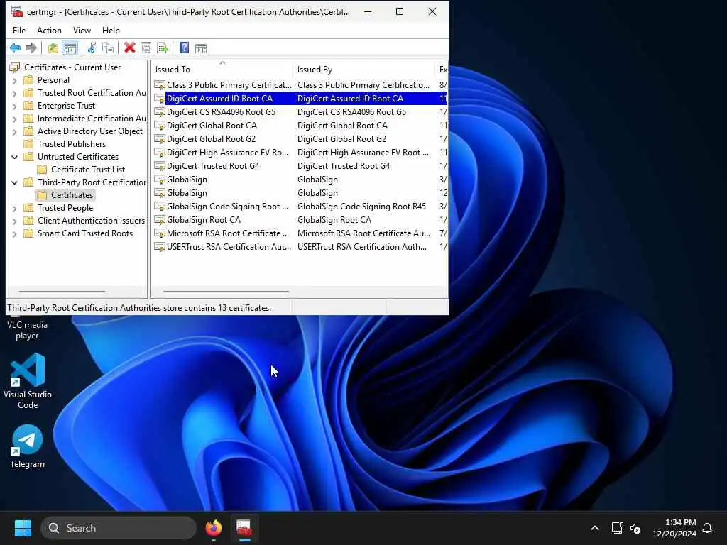
Task: Click certificate icon of DigiCert Global Root CA
Action: point(160,126)
